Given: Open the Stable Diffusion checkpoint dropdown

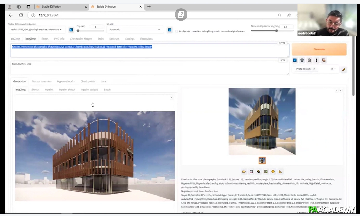Looking at the screenshot, I should [x=60, y=30].
